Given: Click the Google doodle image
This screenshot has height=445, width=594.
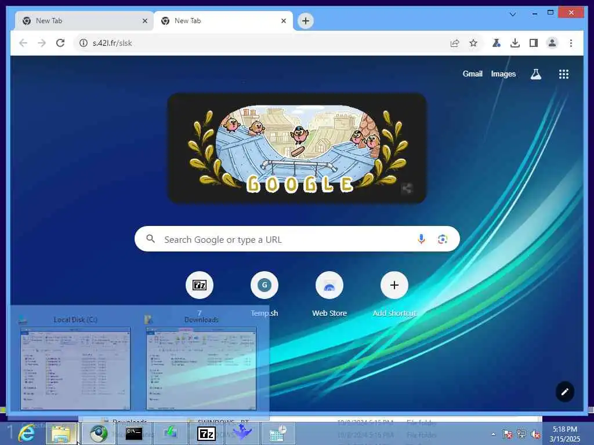Looking at the screenshot, I should pyautogui.click(x=297, y=148).
